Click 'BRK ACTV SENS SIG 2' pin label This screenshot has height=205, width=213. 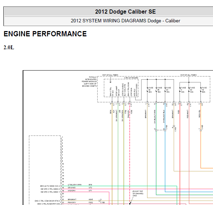coord(50,186)
